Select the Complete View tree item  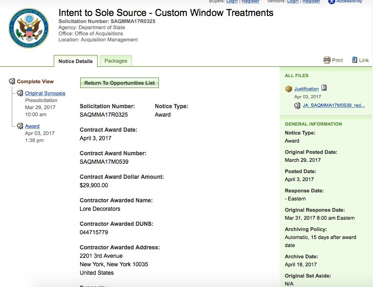[35, 81]
